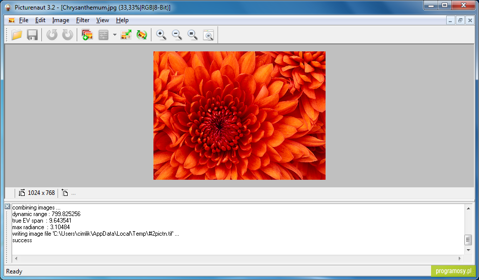Screen dimensions: 479x280
Task: Open the Image menu
Action: click(61, 20)
